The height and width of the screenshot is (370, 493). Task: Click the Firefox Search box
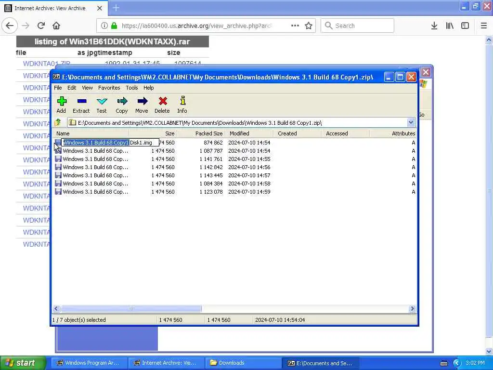point(358,26)
